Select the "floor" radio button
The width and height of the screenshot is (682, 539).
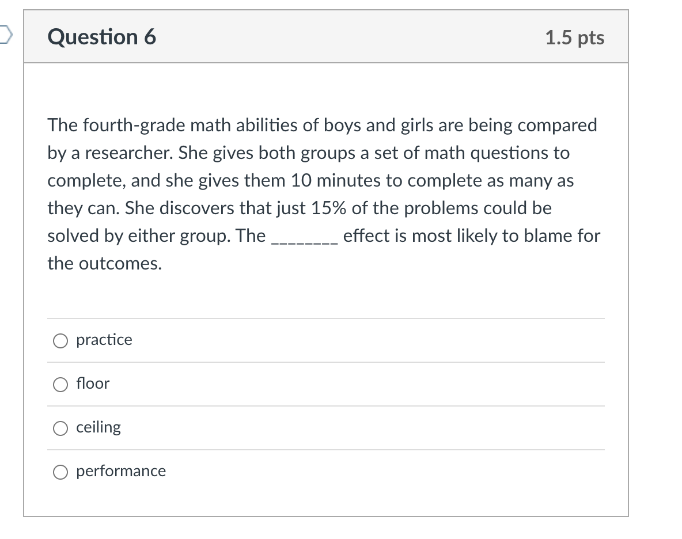[60, 384]
